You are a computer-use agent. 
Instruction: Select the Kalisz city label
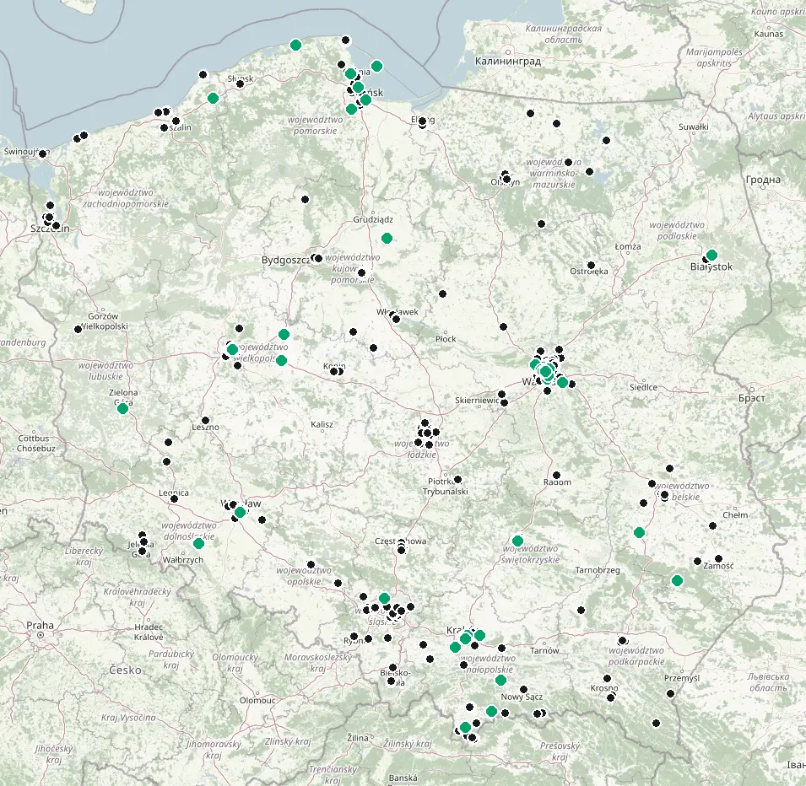click(x=322, y=425)
